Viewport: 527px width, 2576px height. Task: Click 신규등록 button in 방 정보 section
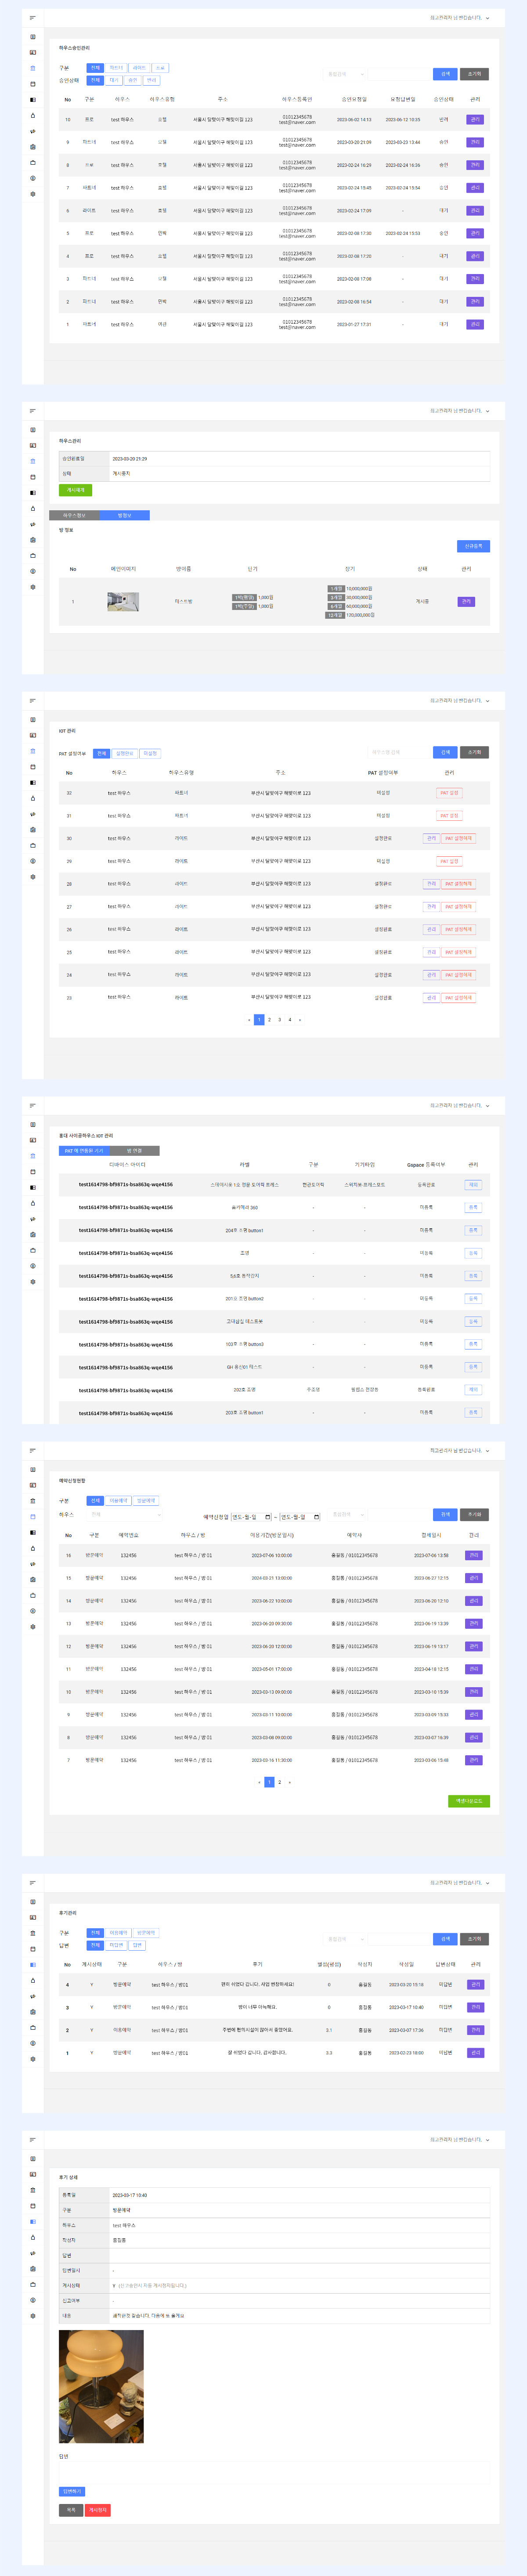click(473, 546)
